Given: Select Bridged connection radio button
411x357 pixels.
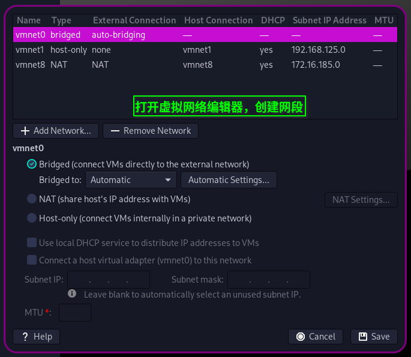Looking at the screenshot, I should click(32, 164).
